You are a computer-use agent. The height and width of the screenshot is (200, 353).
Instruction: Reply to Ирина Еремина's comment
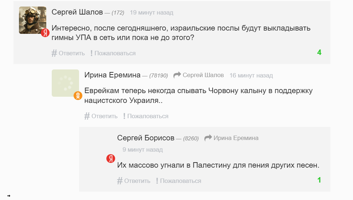104,116
